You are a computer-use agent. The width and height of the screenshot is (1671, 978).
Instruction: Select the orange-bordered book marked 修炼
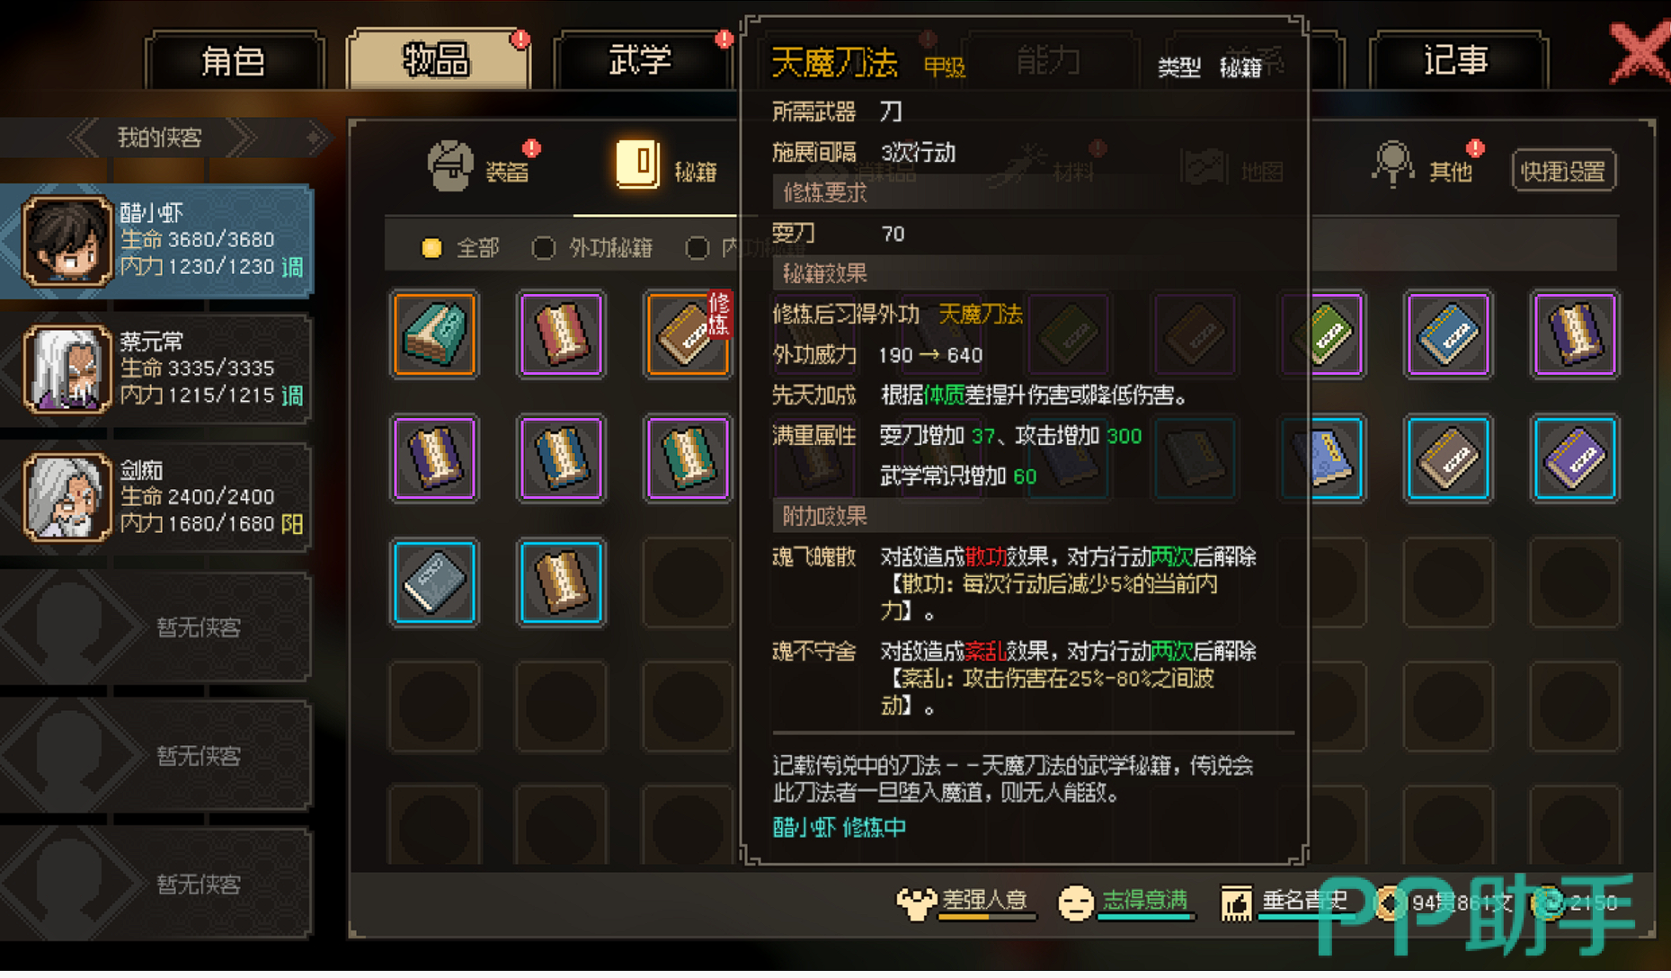[x=689, y=333]
